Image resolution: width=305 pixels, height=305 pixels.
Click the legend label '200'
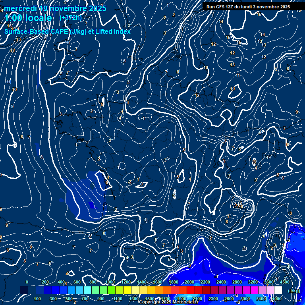[45, 282]
